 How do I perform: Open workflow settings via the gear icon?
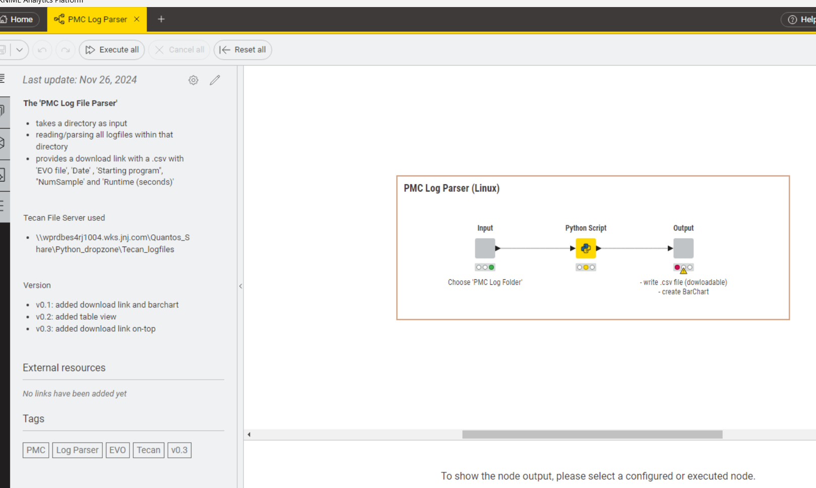point(193,80)
